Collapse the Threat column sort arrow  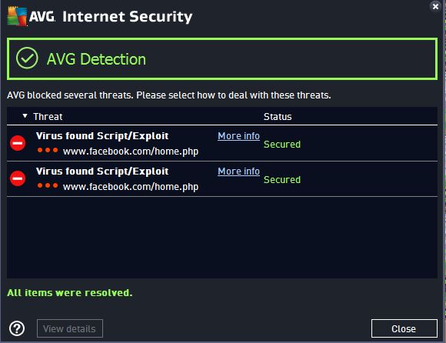pyautogui.click(x=25, y=116)
